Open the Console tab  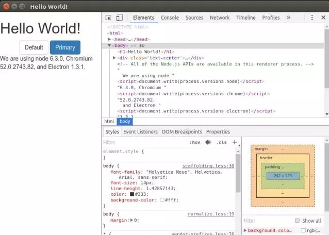(170, 18)
